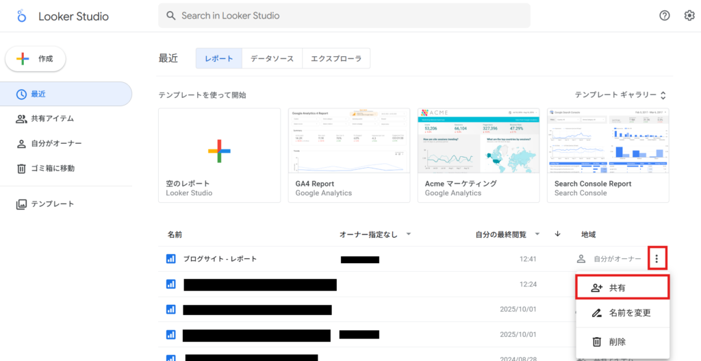701x361 pixels.
Task: Open 共有アイテム in the sidebar
Action: 52,119
